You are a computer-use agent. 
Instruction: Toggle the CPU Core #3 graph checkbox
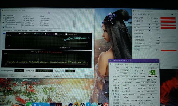click(46, 34)
